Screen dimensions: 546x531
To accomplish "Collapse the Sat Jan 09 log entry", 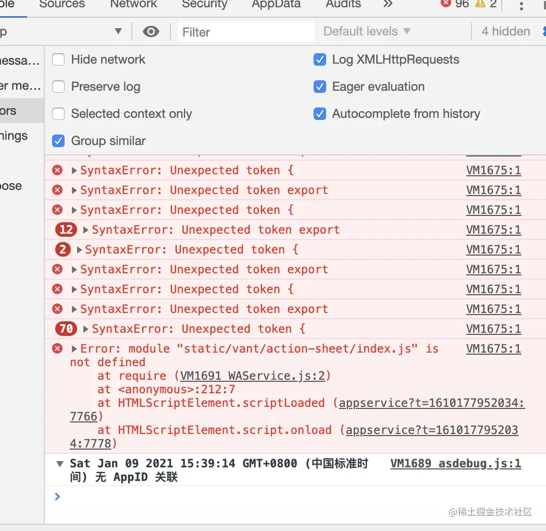I will 60,464.
